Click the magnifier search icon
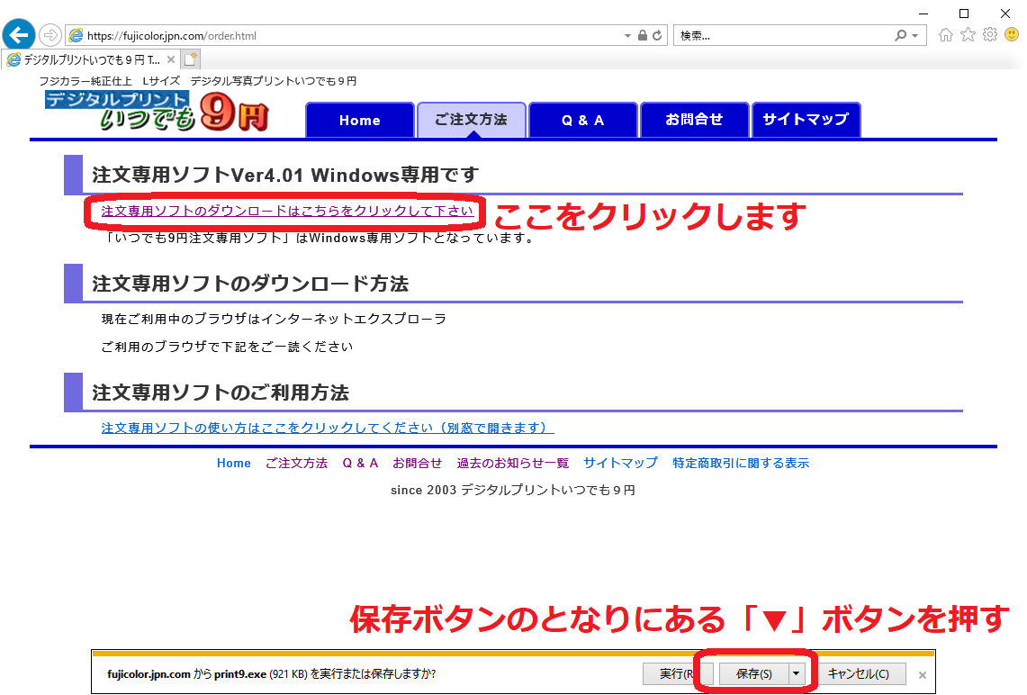This screenshot has width=1027, height=695. (900, 36)
